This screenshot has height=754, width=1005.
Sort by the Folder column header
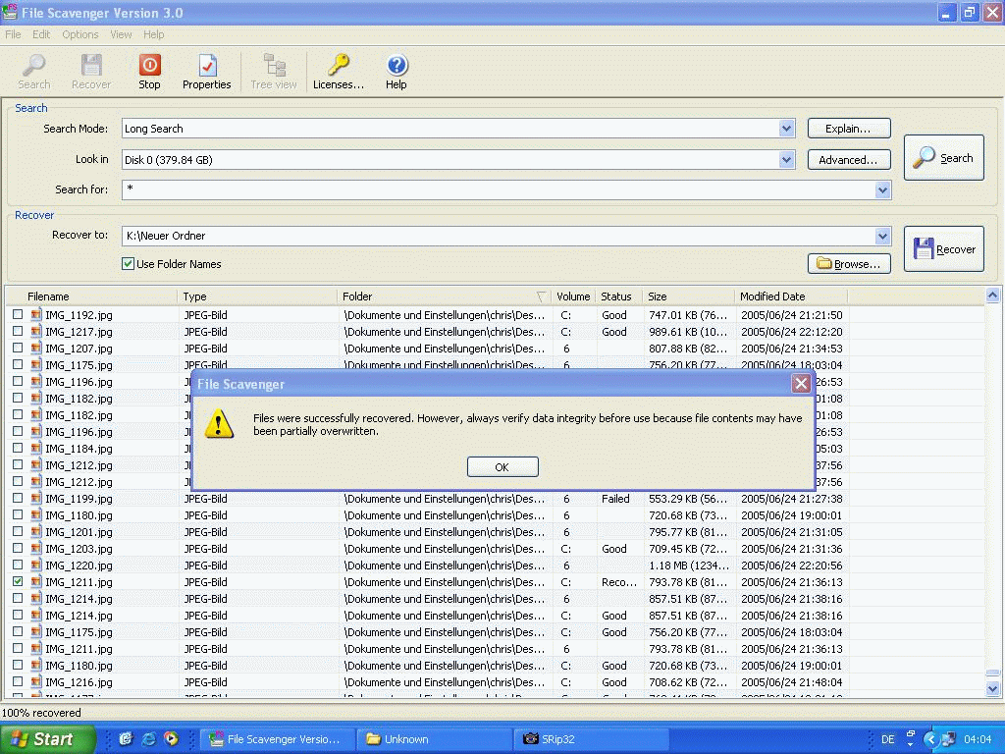point(445,296)
